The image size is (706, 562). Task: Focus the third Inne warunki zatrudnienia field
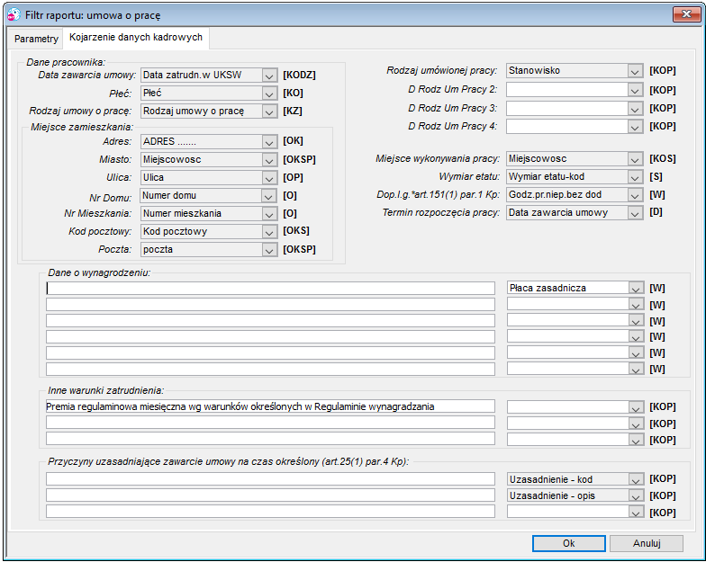click(270, 439)
